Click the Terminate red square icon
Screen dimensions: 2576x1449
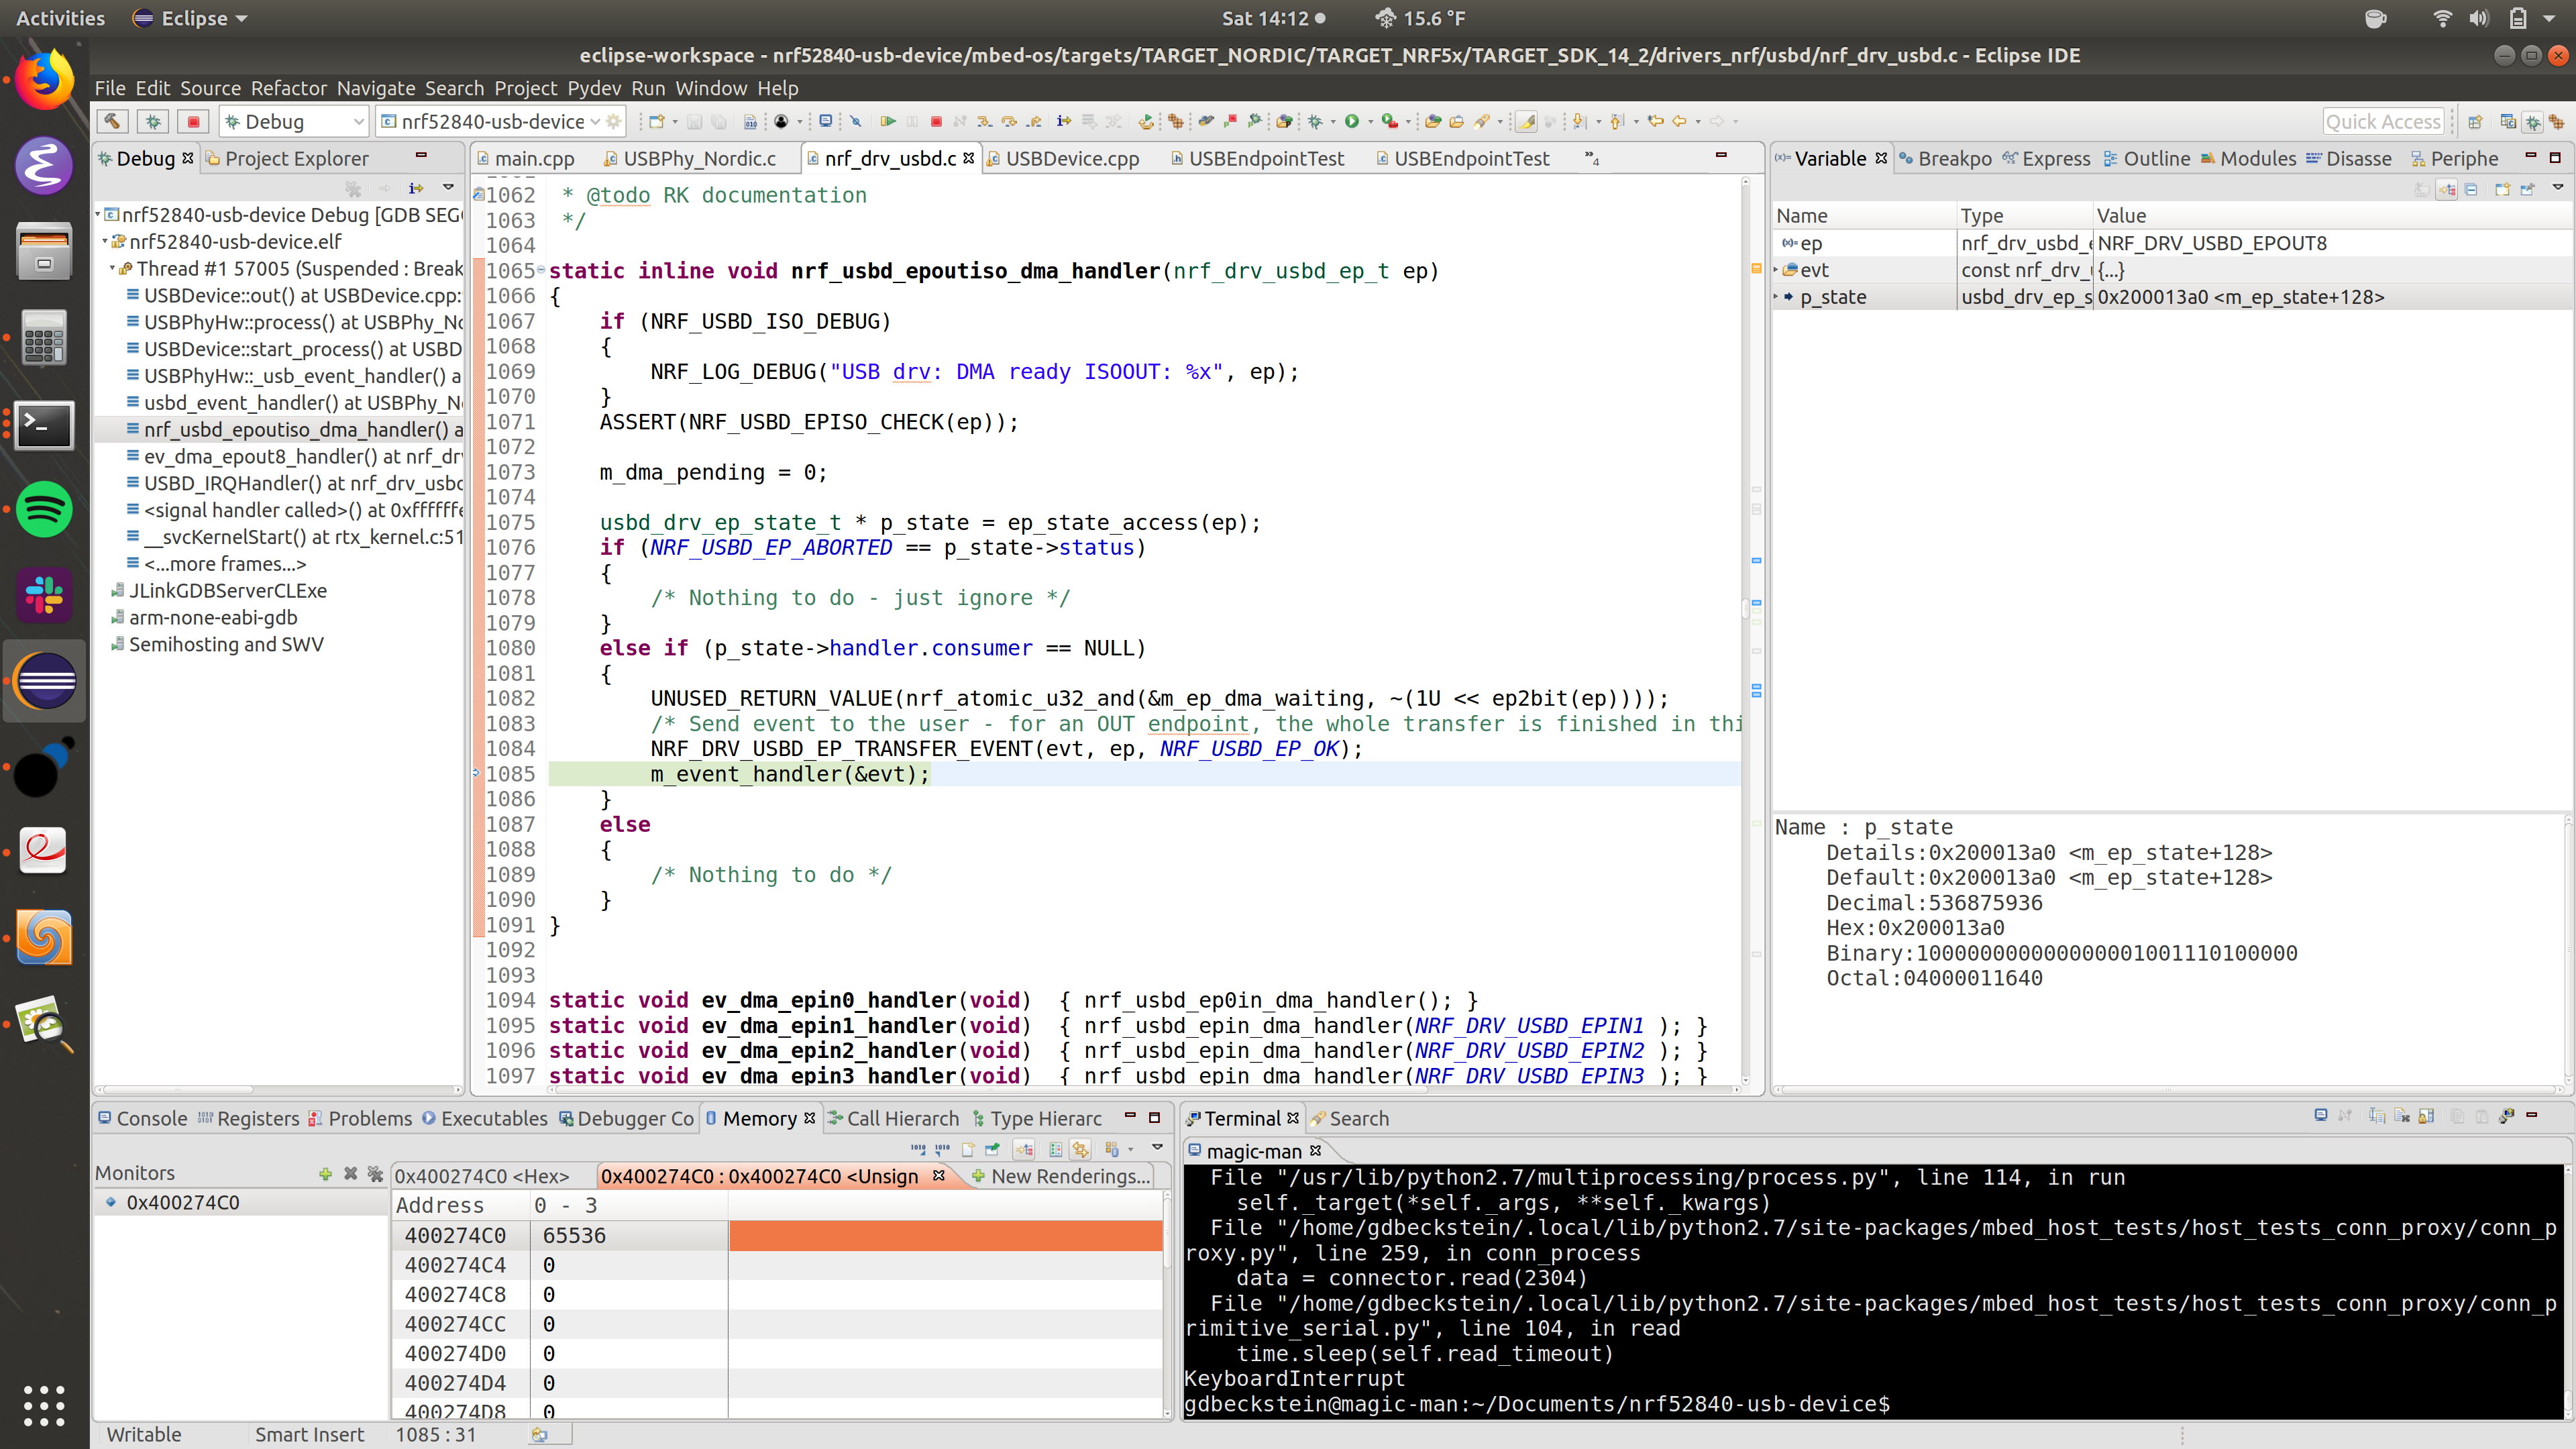point(936,121)
